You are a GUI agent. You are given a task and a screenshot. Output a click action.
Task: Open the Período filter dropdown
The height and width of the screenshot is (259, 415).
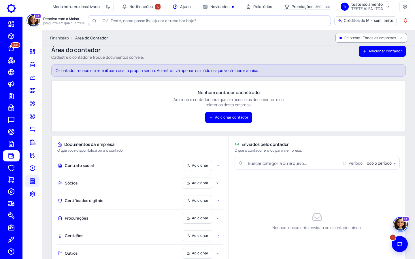[x=369, y=163]
